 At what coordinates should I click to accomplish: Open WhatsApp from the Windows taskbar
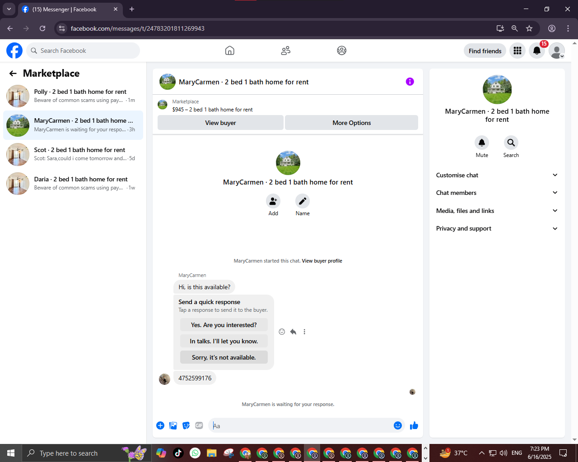pos(195,453)
